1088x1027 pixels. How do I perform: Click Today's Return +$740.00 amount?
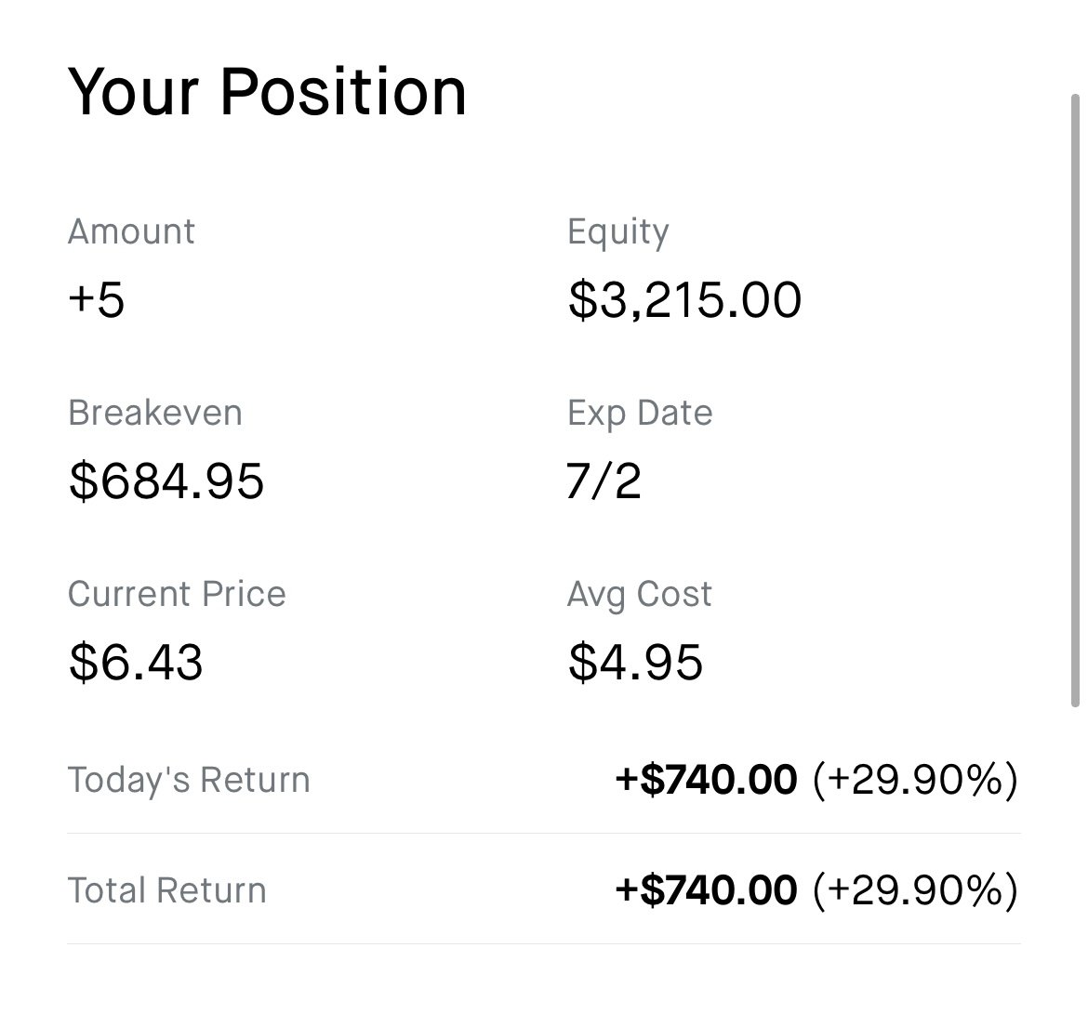(707, 779)
